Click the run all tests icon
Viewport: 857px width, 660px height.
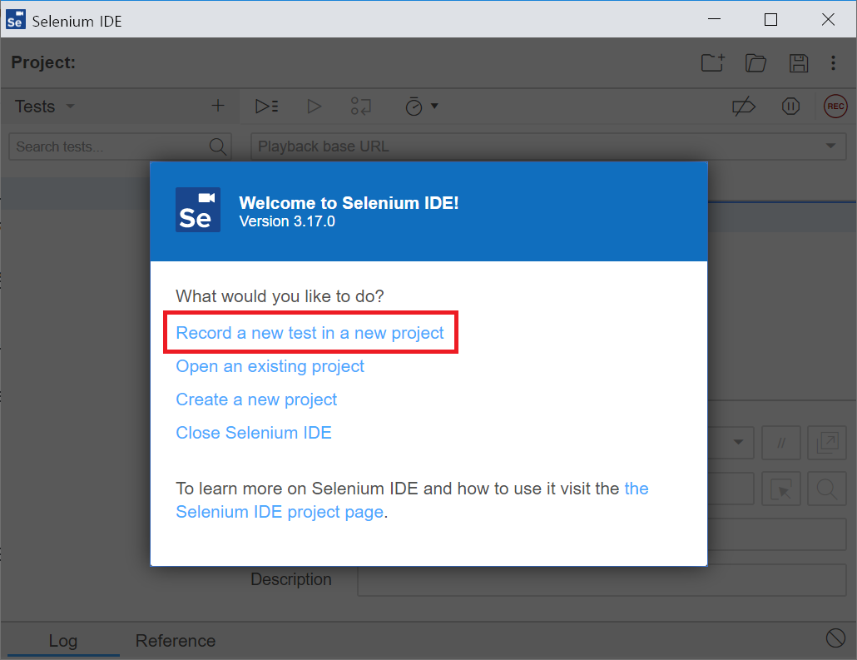pos(267,107)
